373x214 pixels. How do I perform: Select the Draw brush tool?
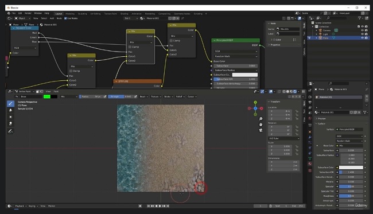click(x=10, y=103)
